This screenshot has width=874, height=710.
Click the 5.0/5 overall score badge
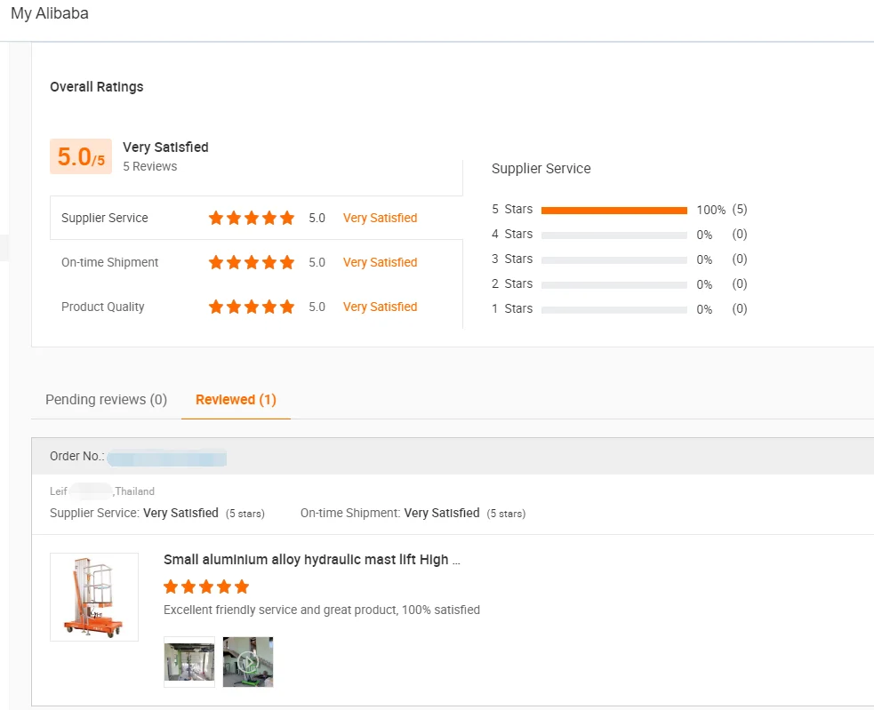(81, 156)
